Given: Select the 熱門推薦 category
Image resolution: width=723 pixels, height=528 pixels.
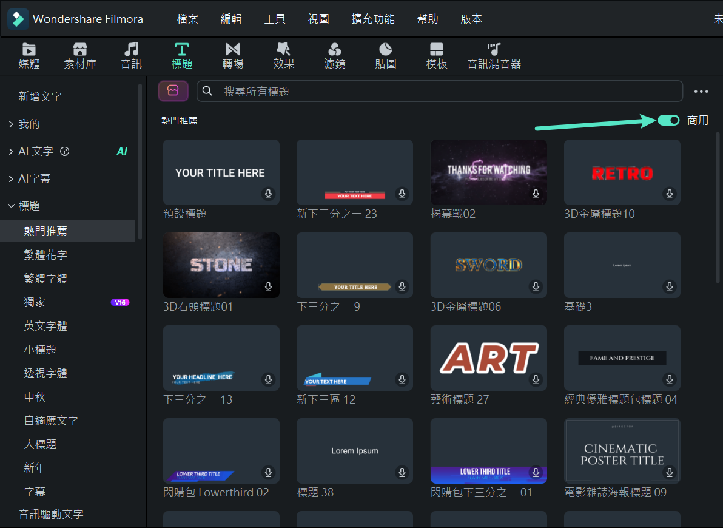Looking at the screenshot, I should pyautogui.click(x=67, y=231).
